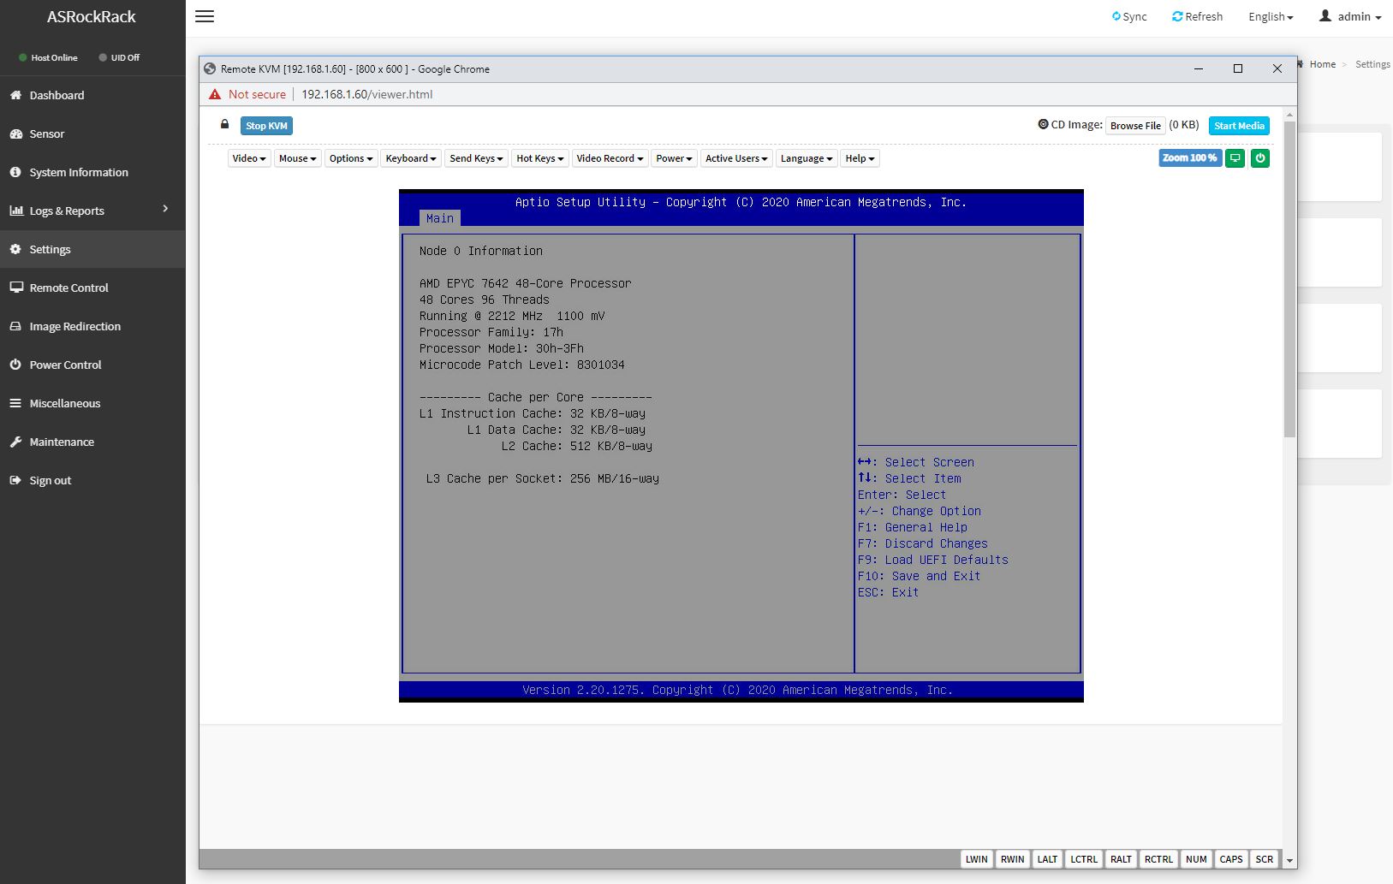1393x884 pixels.
Task: Click the Refresh icon in header
Action: (x=1177, y=16)
